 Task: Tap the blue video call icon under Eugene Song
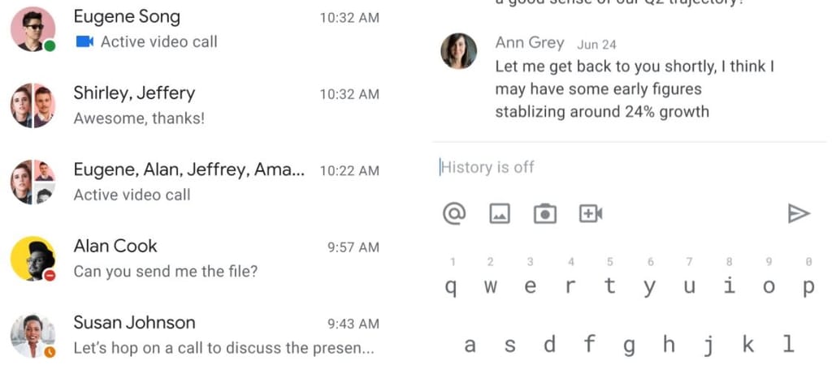(84, 41)
